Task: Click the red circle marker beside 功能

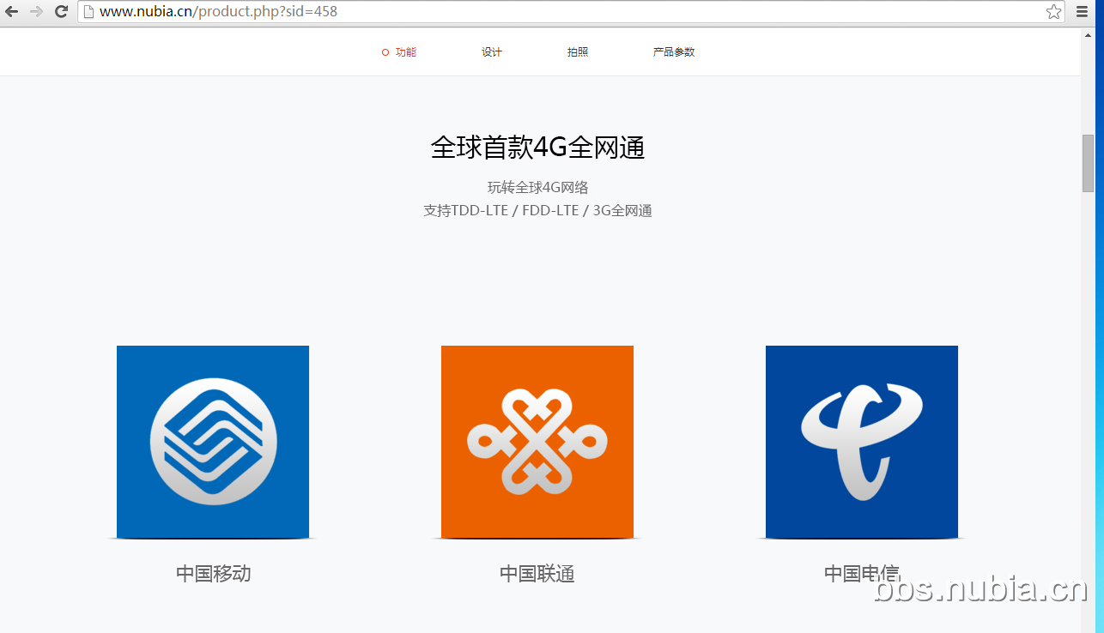Action: (x=385, y=52)
